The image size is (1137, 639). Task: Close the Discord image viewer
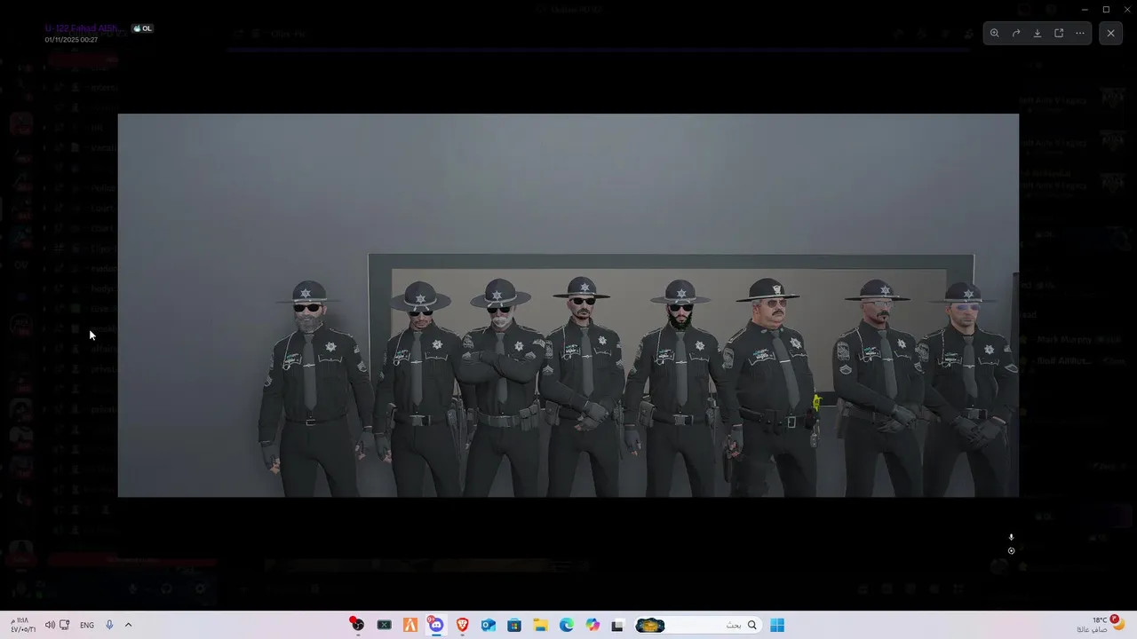click(x=1110, y=33)
